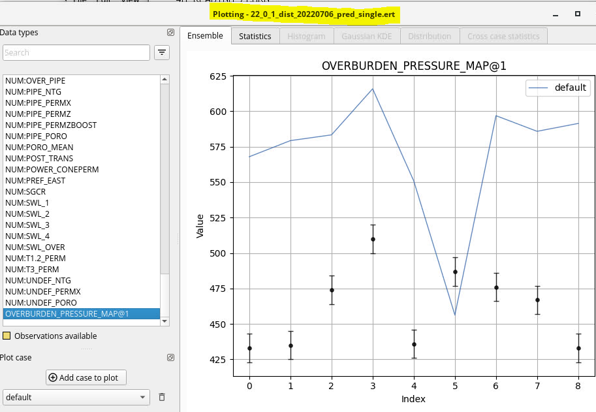Undock the Plot case panel

[x=170, y=357]
